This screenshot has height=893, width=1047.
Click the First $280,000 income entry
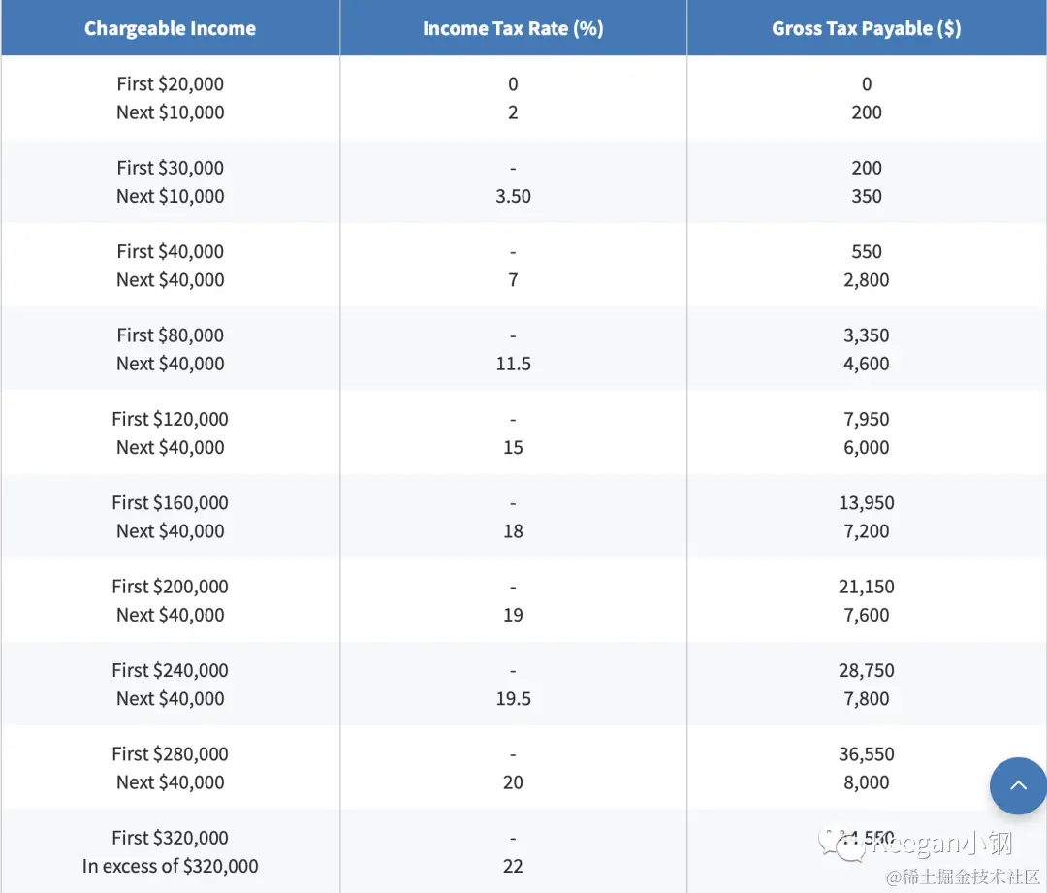tap(170, 754)
